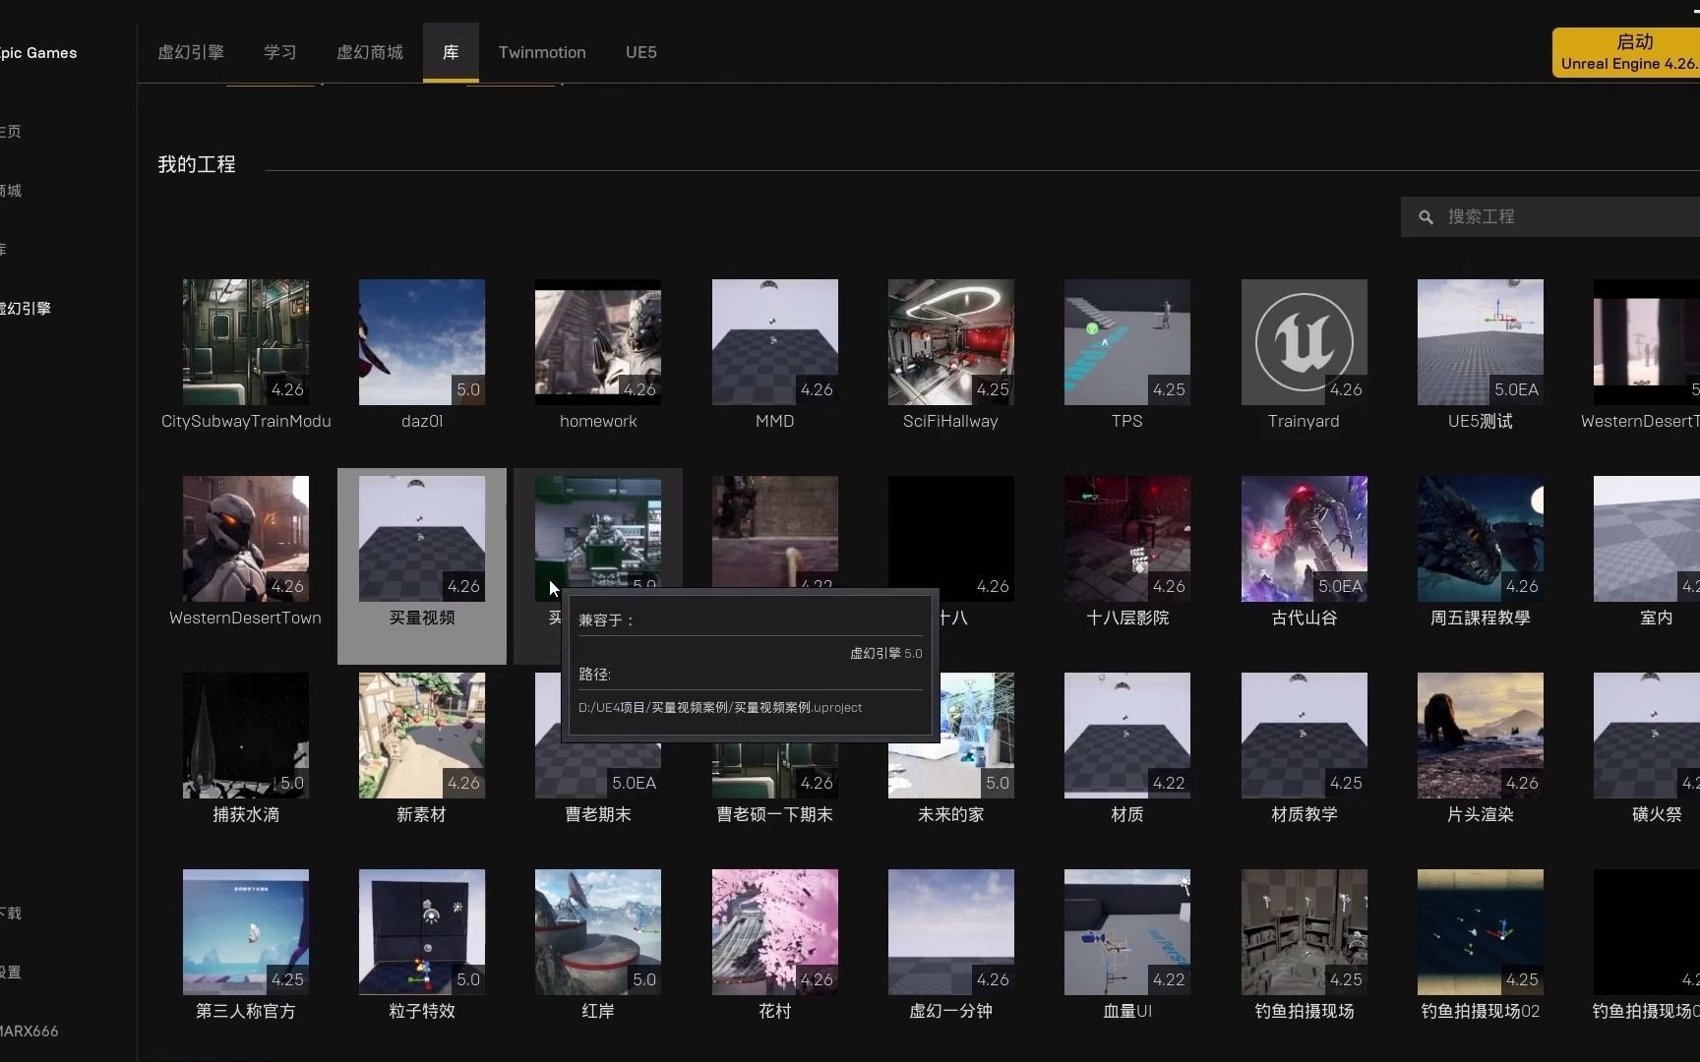Select the 库 tab

click(x=451, y=52)
